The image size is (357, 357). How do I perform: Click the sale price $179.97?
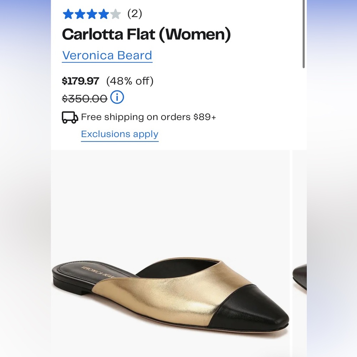click(81, 81)
